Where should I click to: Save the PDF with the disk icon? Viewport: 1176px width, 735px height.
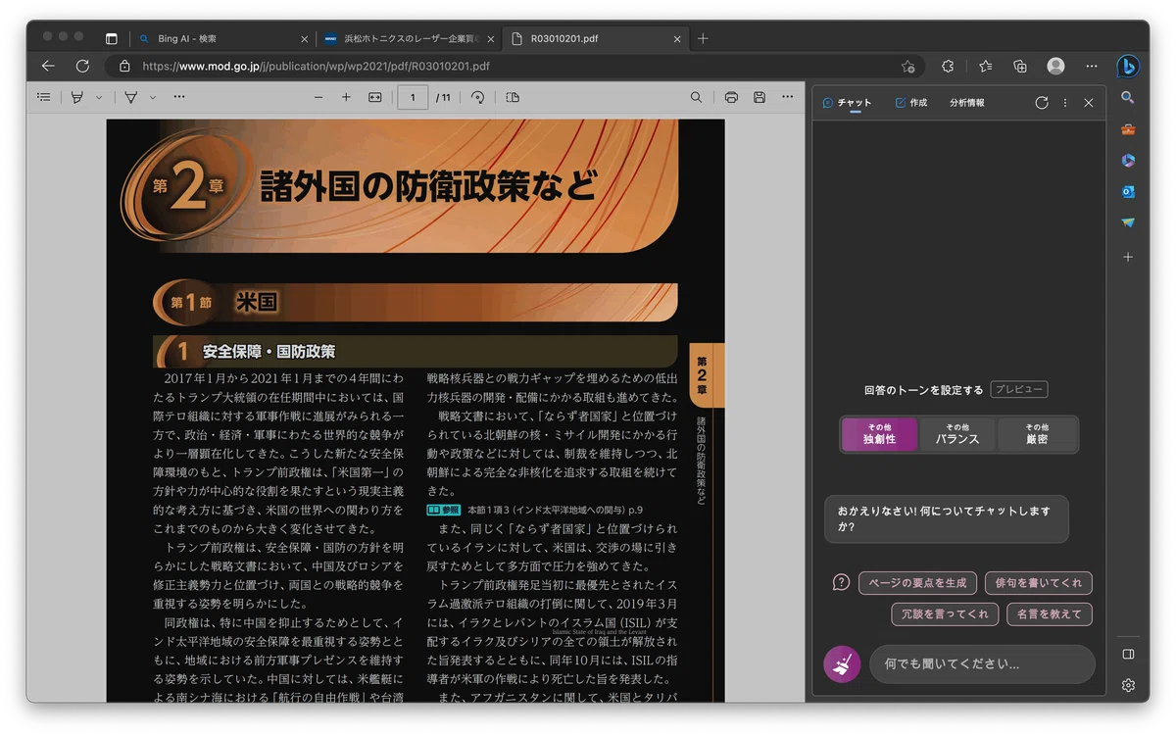pyautogui.click(x=759, y=97)
